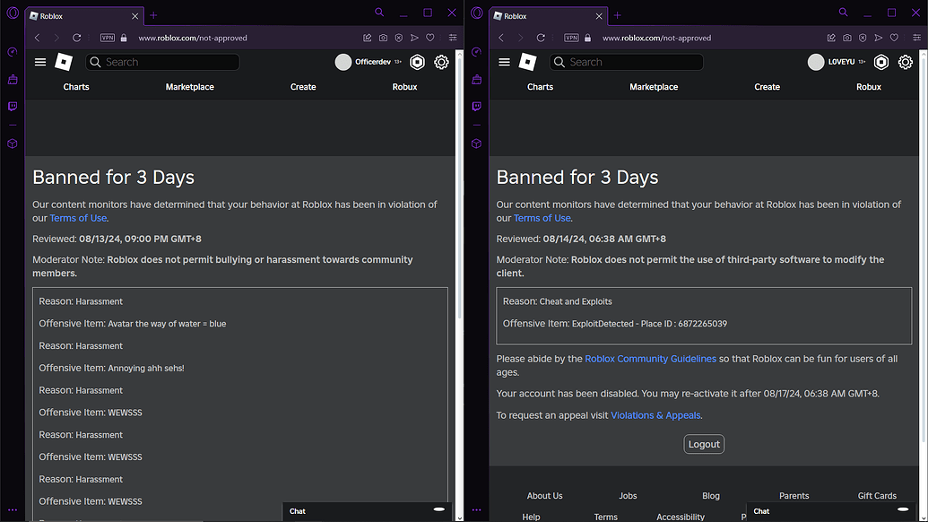
Task: Expand Chat bar in left window
Action: (x=367, y=511)
